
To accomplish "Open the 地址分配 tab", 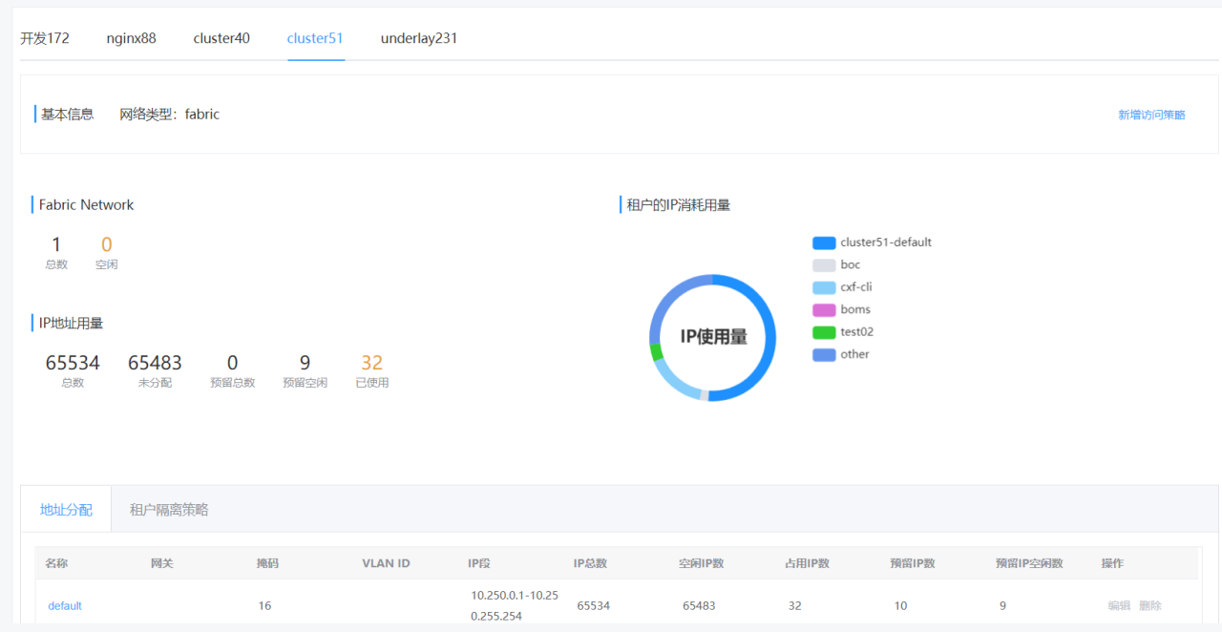I will coord(66,510).
